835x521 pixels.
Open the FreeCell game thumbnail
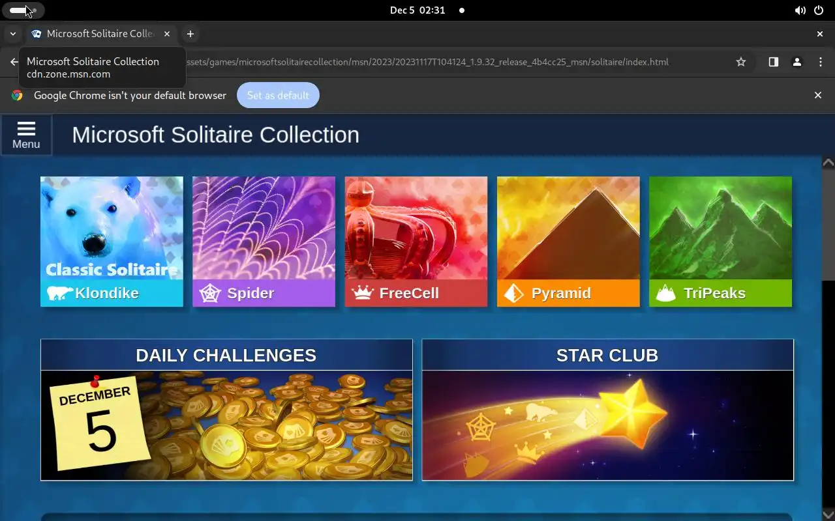[416, 242]
